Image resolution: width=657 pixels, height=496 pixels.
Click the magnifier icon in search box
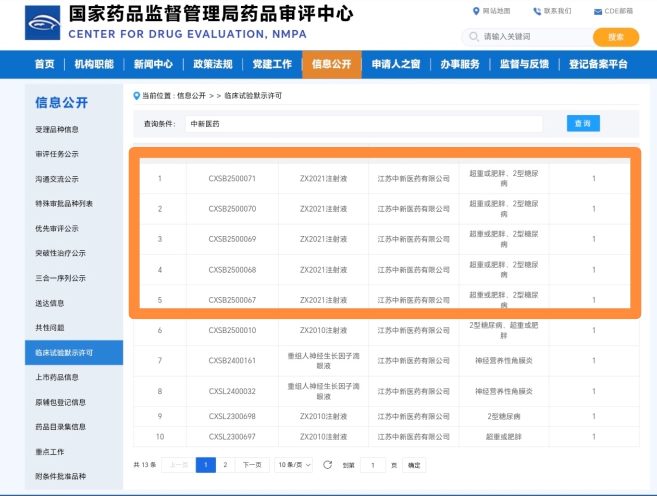click(x=474, y=37)
